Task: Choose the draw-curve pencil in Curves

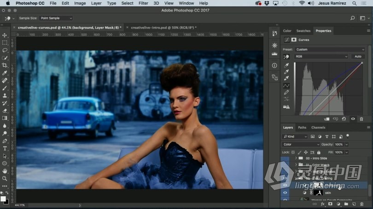Action: coord(286,92)
